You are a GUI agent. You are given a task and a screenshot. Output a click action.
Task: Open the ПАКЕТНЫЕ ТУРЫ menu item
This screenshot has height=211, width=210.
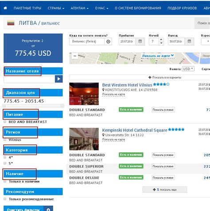[27, 8]
